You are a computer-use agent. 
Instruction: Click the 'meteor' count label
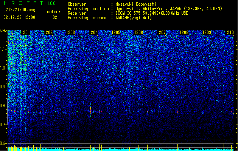54,12
